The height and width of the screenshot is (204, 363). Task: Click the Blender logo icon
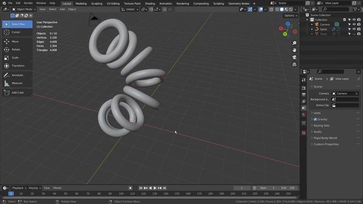click(4, 3)
